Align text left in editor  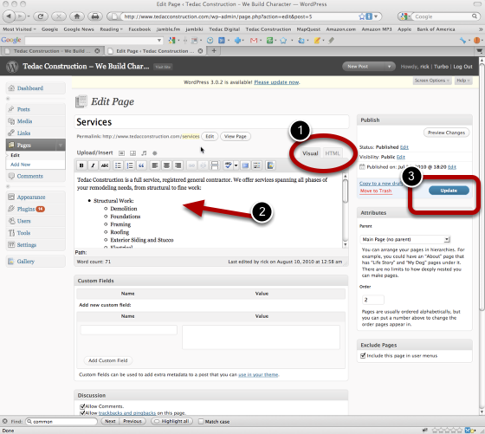[x=155, y=165]
